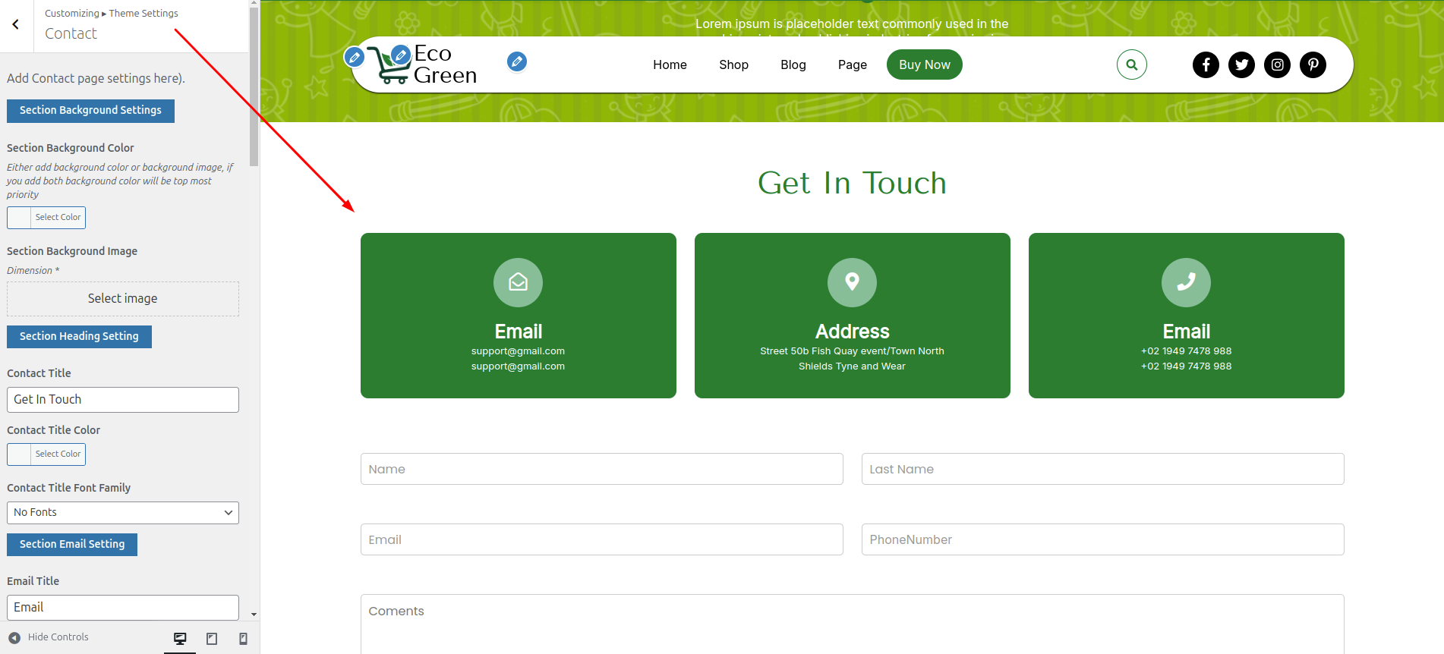The image size is (1444, 654).
Task: Click the sidebar vertical scrollbar thumb
Action: (254, 86)
